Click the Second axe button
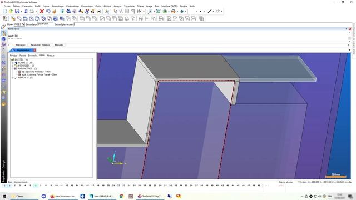The height and width of the screenshot is (200, 356). click(x=31, y=24)
